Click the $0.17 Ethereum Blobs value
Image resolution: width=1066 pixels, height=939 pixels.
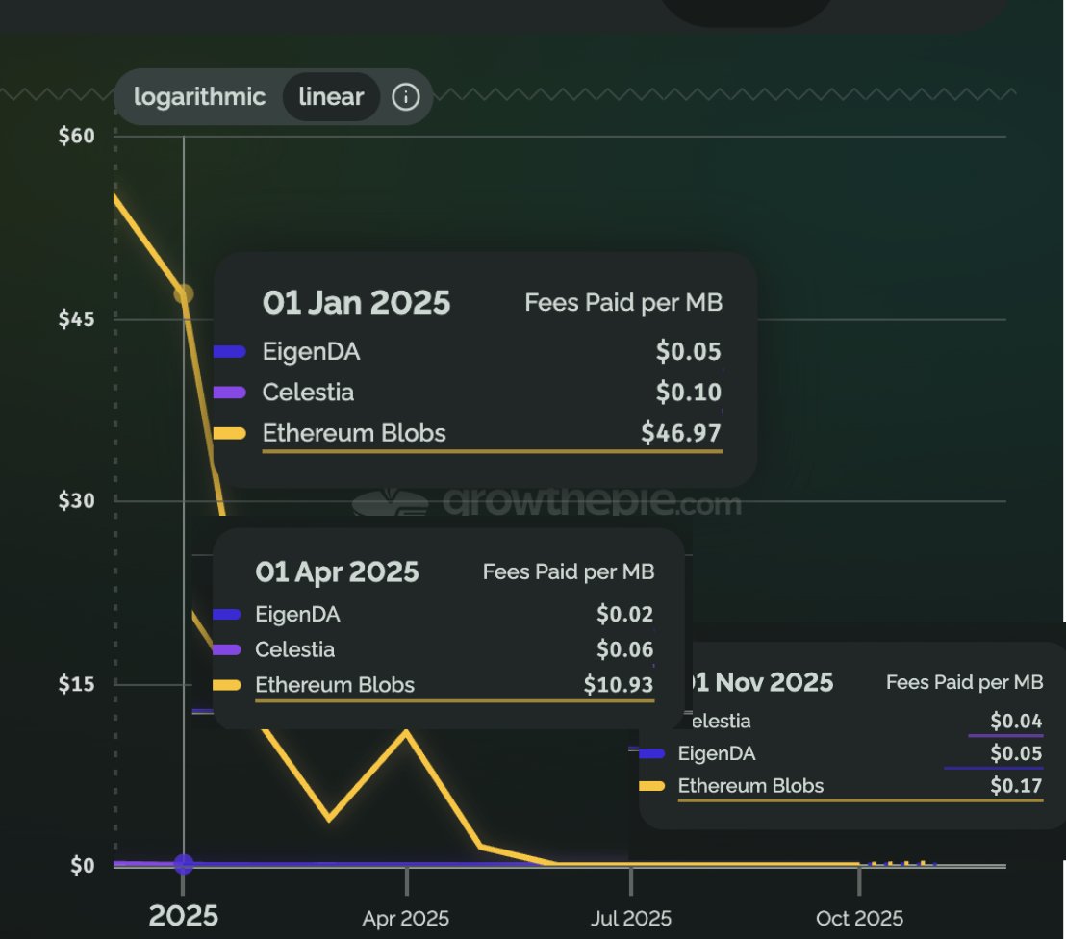pyautogui.click(x=1016, y=786)
